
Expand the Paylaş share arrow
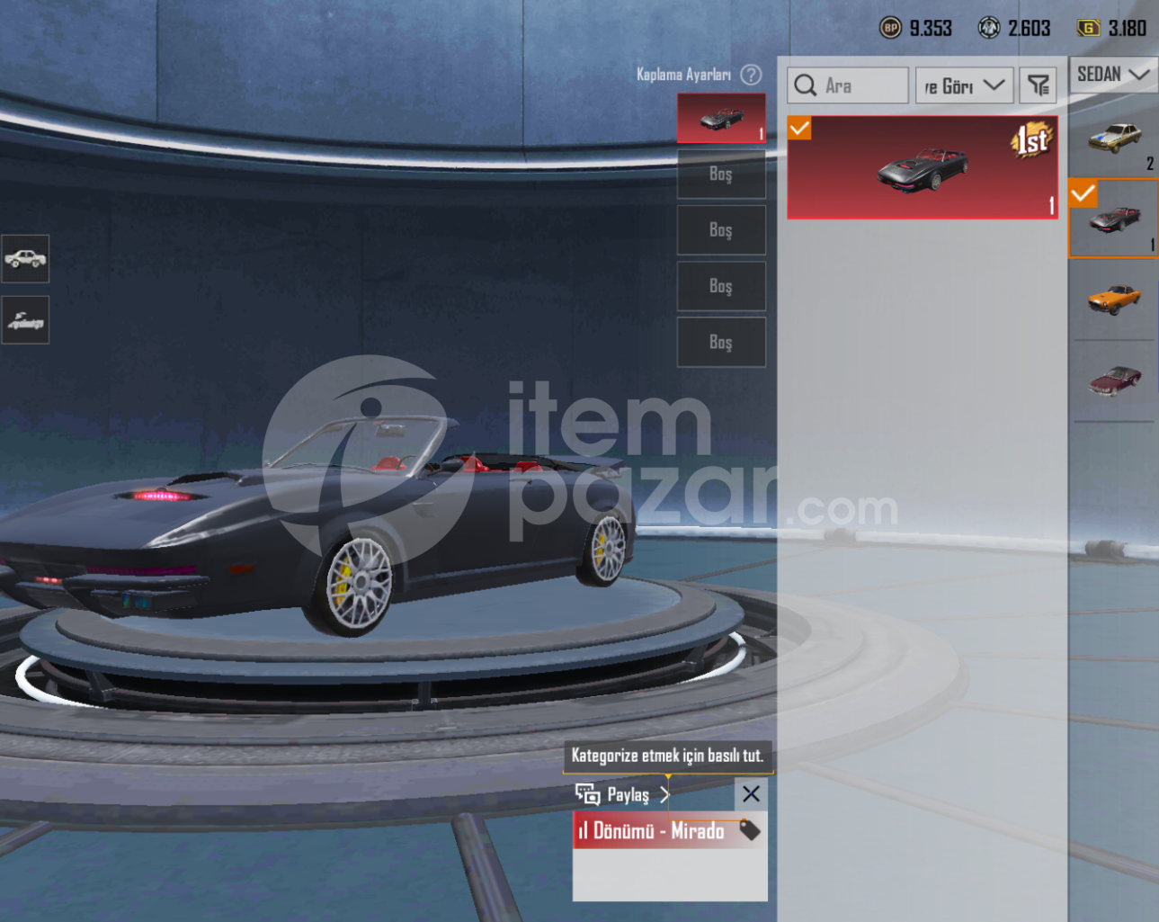[x=664, y=794]
